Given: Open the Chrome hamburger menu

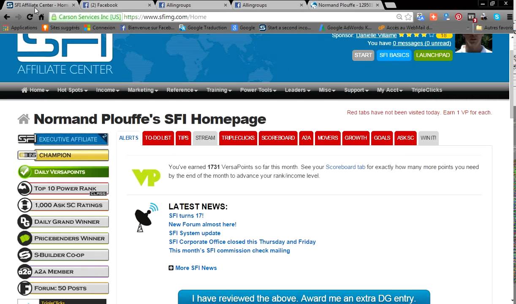Looking at the screenshot, I should coord(510,17).
